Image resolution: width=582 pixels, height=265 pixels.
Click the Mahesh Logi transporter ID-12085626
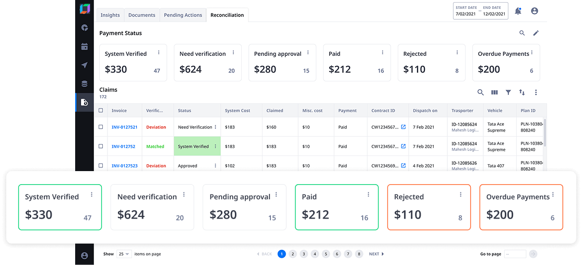[465, 165]
